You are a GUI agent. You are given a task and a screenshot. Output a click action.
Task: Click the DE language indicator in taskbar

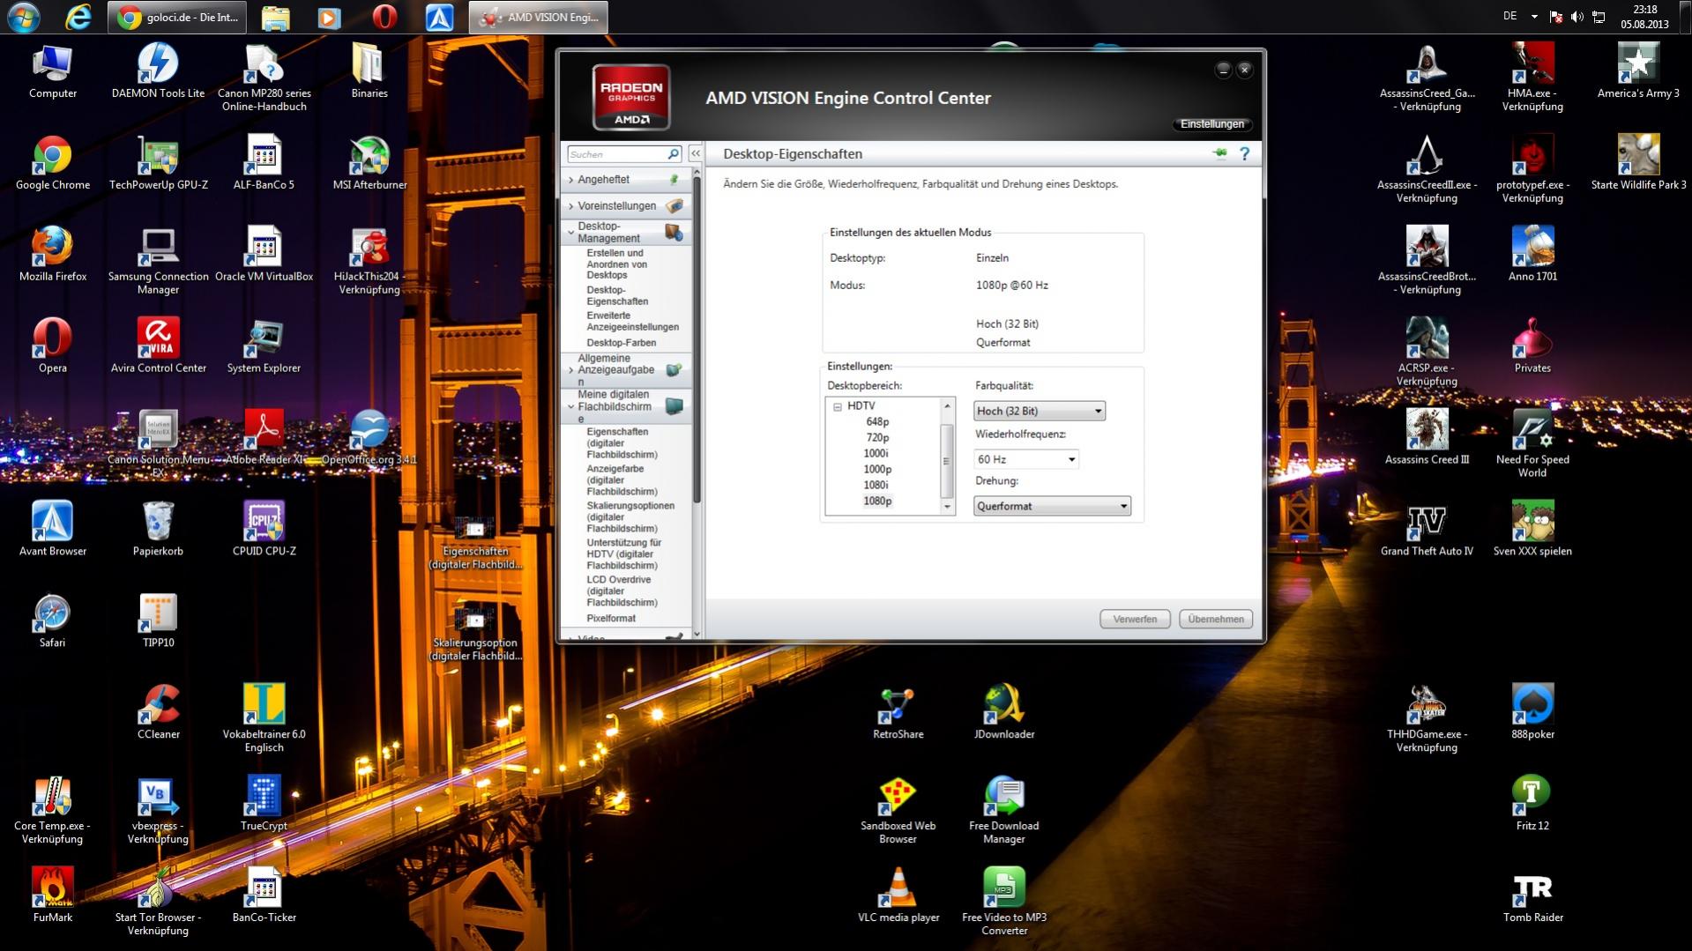(x=1510, y=16)
